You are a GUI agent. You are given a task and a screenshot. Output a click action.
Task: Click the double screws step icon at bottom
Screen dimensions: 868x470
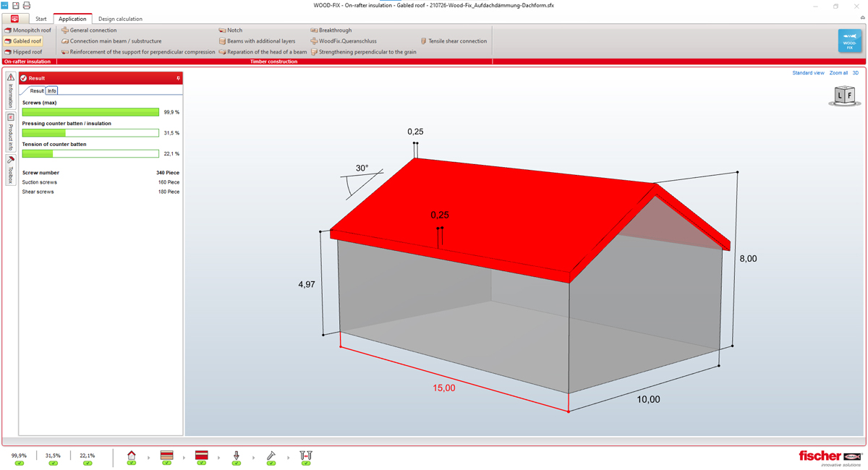(x=306, y=456)
